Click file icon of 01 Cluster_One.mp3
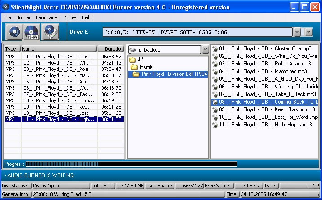 [x=215, y=49]
